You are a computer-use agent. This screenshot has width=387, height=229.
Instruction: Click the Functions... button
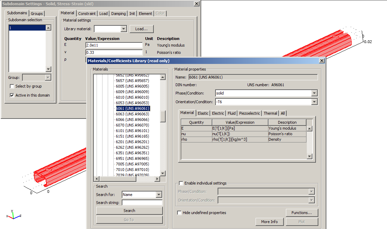click(302, 213)
